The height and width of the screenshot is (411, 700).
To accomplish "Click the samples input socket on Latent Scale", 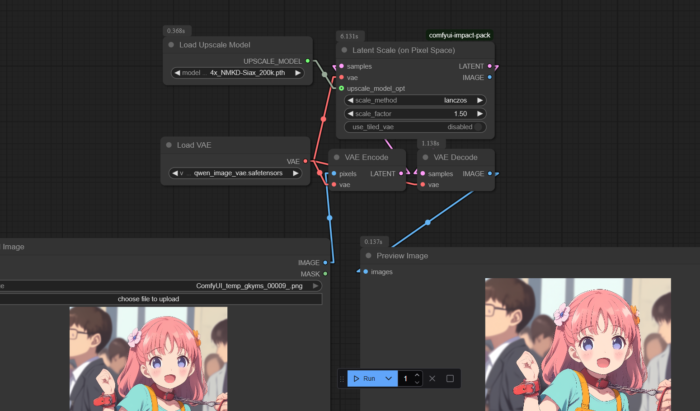I will click(x=342, y=66).
